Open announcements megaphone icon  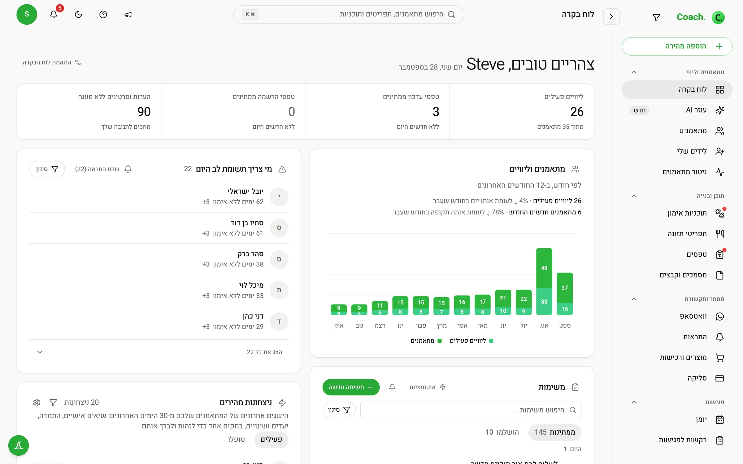[128, 14]
